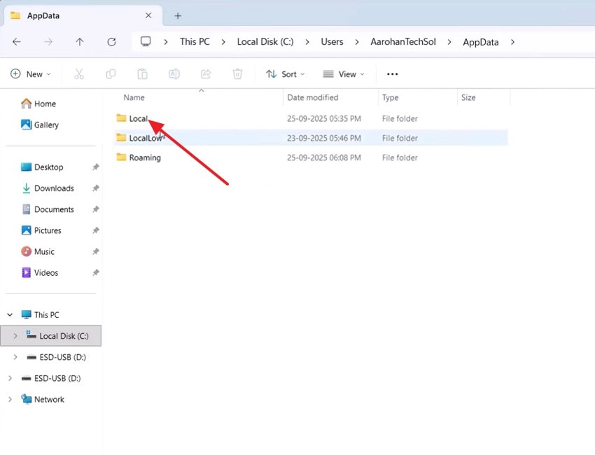Expand the chevron after AppData in address bar
Screen dimensions: 595x455
click(513, 42)
